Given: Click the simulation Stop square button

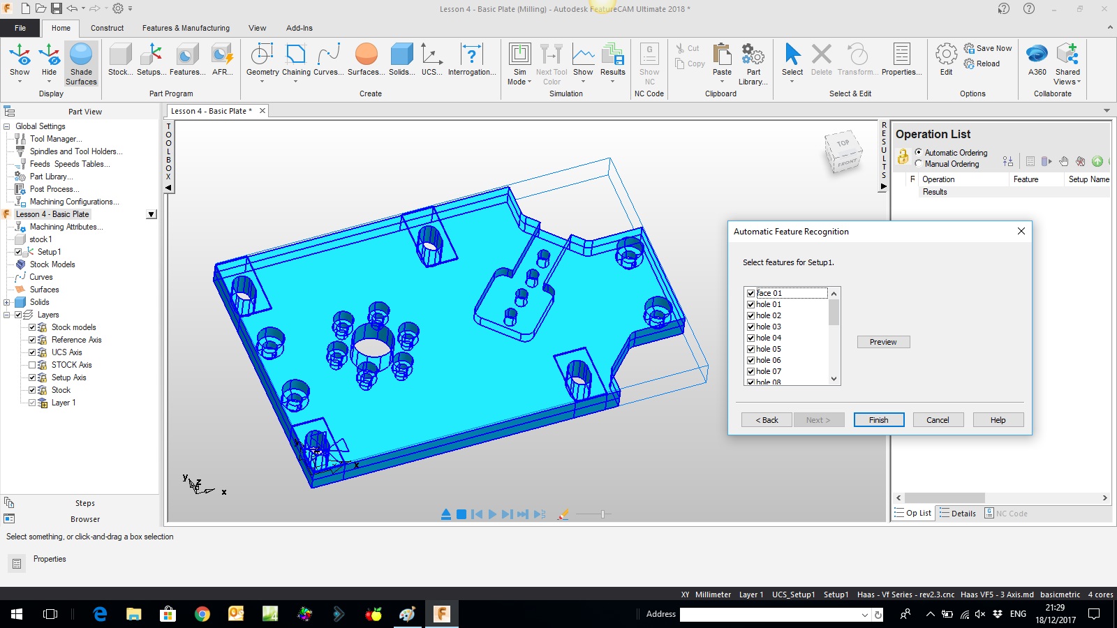Looking at the screenshot, I should [461, 514].
